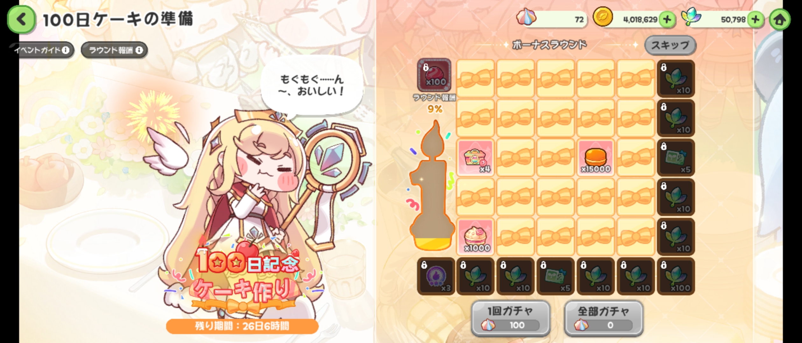Tap the meringue currency counter showing 72
This screenshot has width=802, height=343.
[552, 19]
